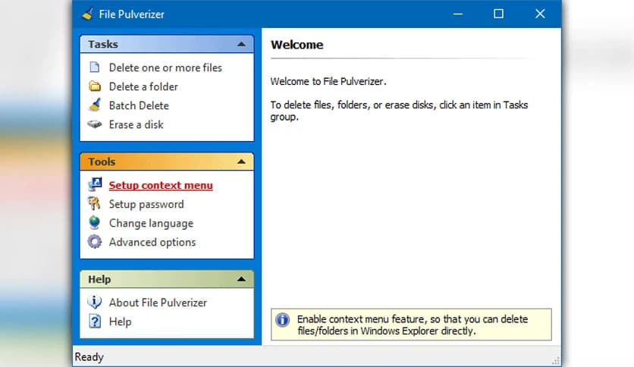This screenshot has height=367, width=634.
Task: Open Setup password tool
Action: (x=146, y=204)
